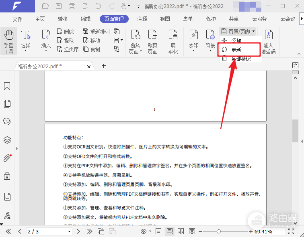Screen dimensions: 304x237
Task: Open the Security lock panel in sidebar
Action: pos(7,176)
